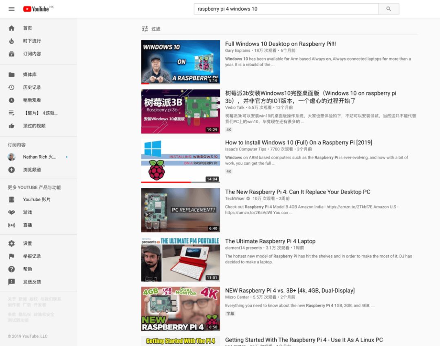The height and width of the screenshot is (346, 440).
Task: Click the search magnifier button
Action: [x=389, y=9]
